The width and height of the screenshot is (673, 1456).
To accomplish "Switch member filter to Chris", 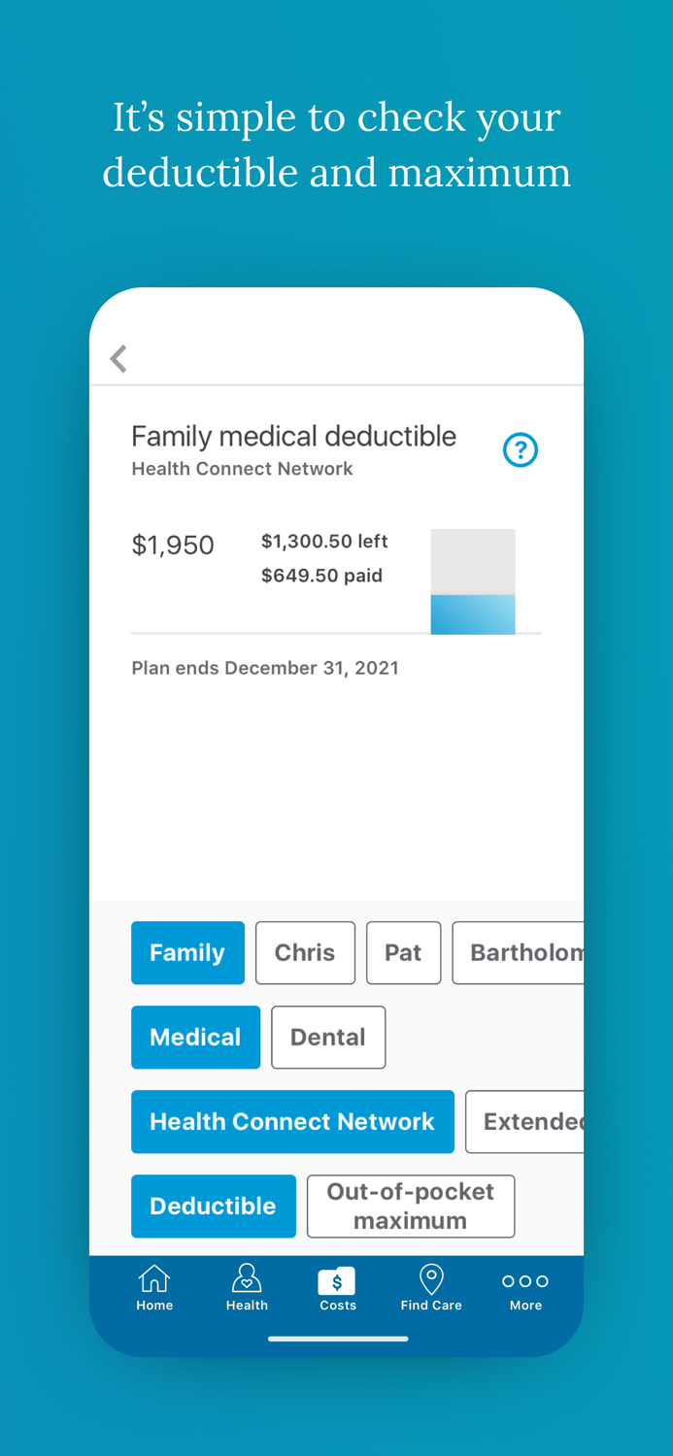I will click(x=305, y=952).
